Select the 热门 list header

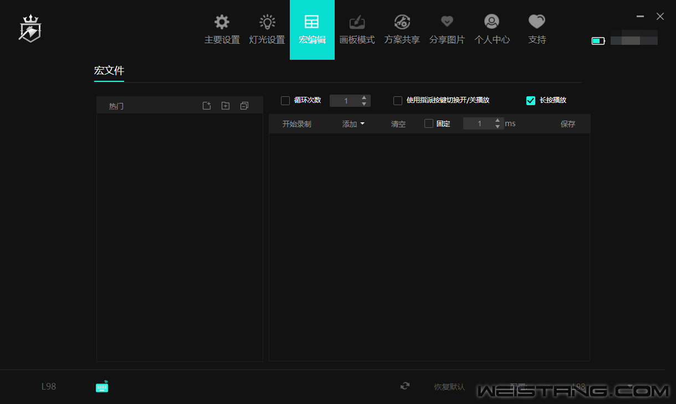tap(116, 106)
